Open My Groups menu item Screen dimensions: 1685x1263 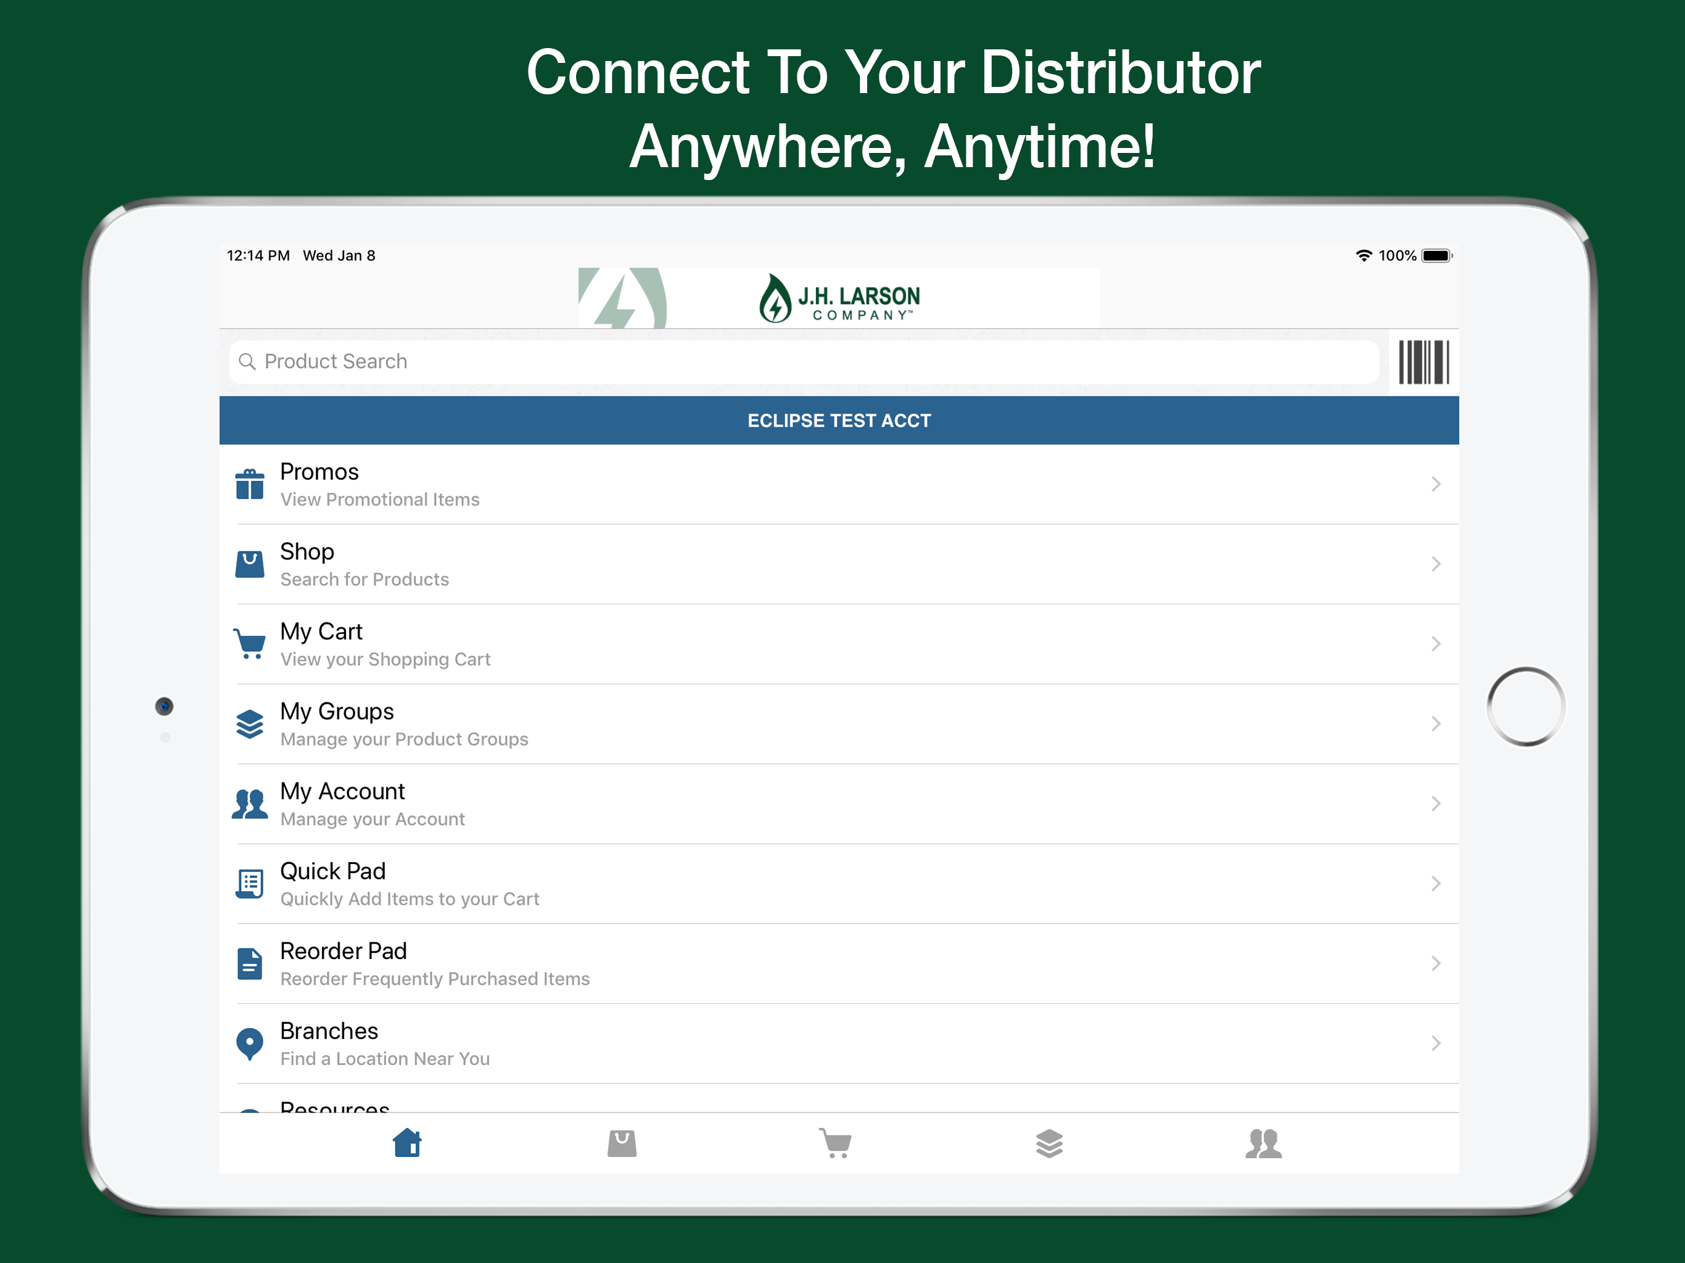pos(839,725)
